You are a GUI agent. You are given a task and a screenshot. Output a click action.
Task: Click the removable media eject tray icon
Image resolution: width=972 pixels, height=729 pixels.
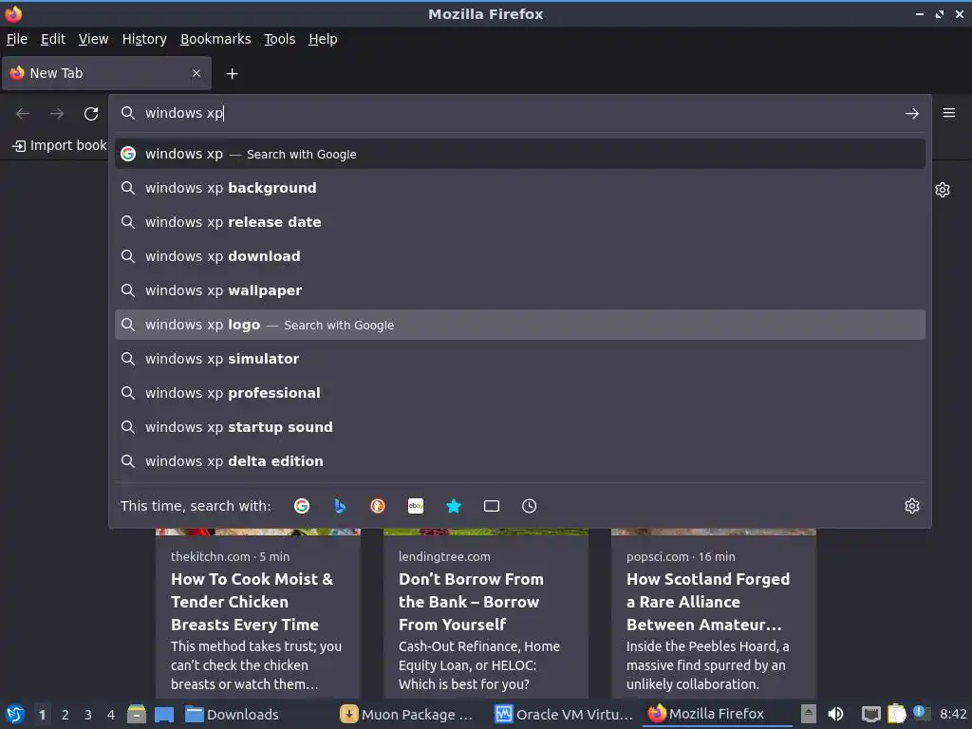point(809,714)
